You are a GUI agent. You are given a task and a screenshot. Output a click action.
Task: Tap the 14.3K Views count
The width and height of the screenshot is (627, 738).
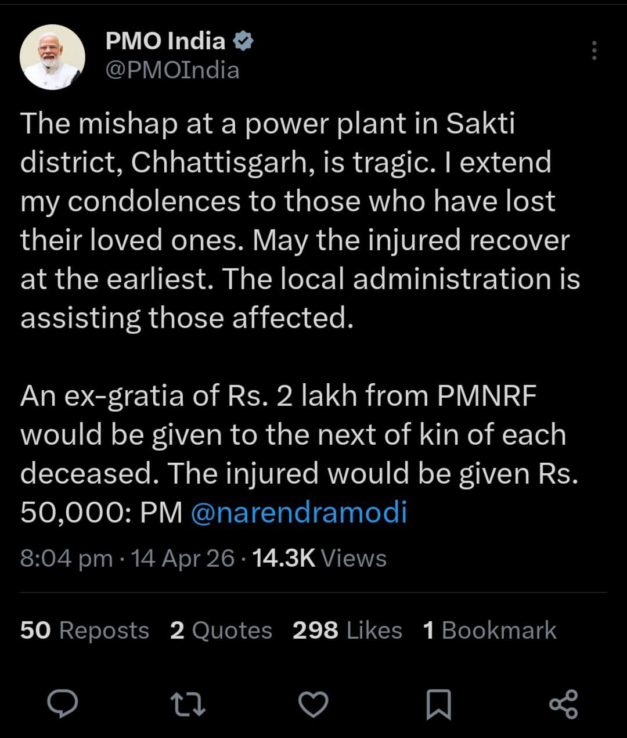point(319,559)
